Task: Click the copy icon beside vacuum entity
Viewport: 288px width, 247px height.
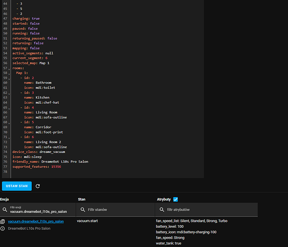Action: pos(2,221)
